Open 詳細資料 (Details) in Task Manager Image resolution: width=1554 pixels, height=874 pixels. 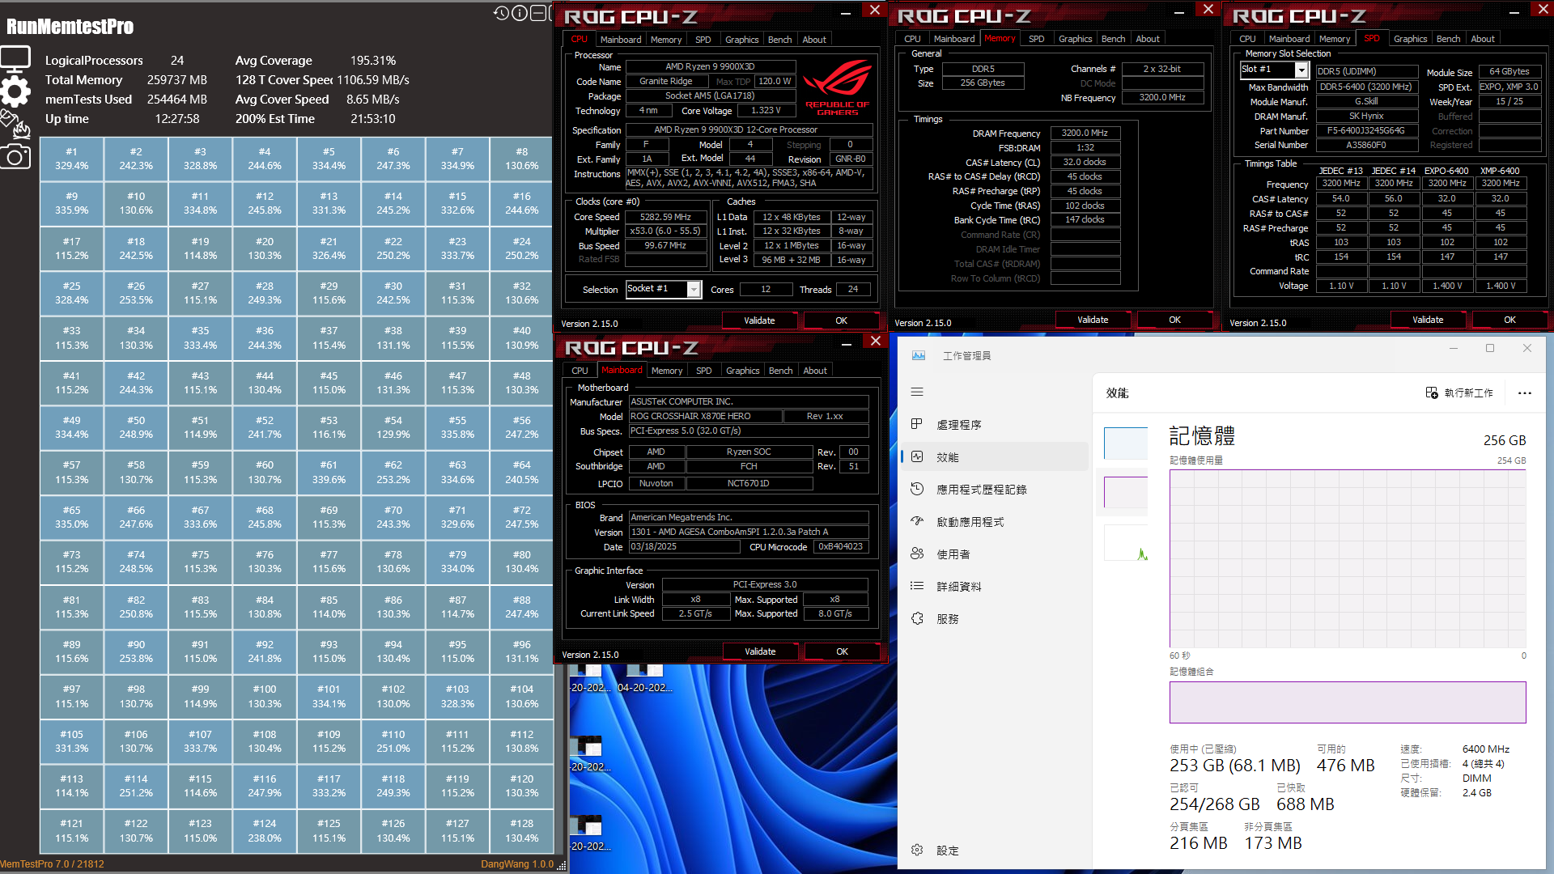coord(960,586)
